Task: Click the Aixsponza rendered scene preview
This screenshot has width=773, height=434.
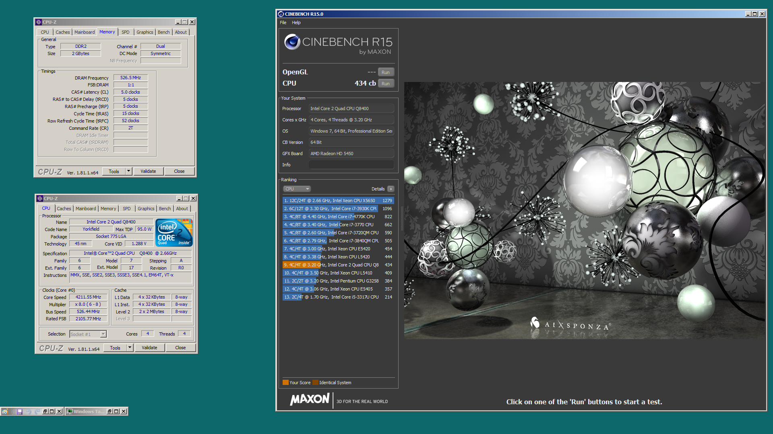Action: tap(584, 211)
